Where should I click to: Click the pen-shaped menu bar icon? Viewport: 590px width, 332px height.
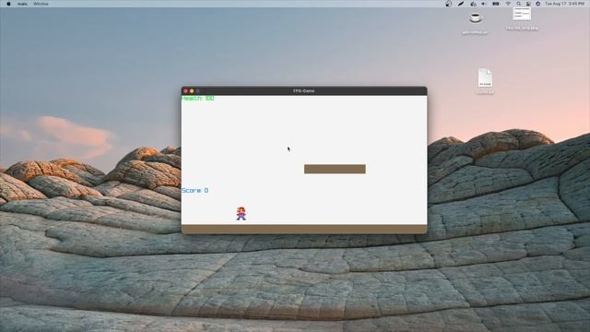point(461,4)
